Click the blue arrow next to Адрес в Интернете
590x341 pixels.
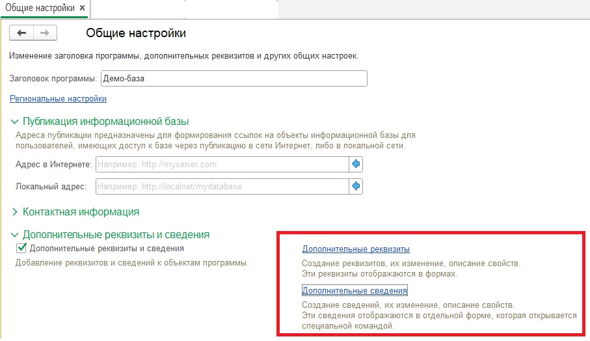(356, 165)
